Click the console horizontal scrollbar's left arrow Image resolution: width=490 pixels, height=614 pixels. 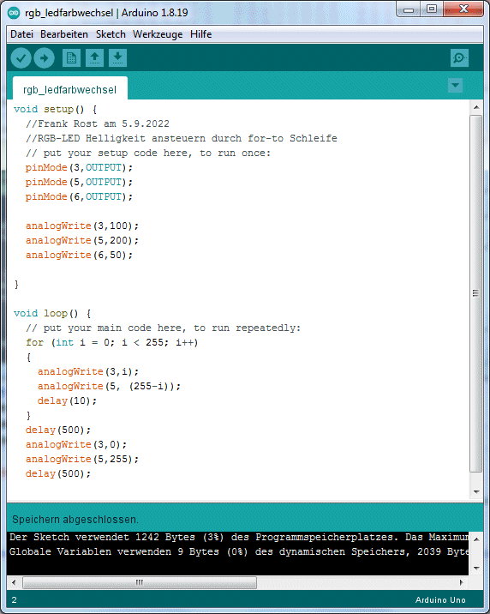pos(14,582)
